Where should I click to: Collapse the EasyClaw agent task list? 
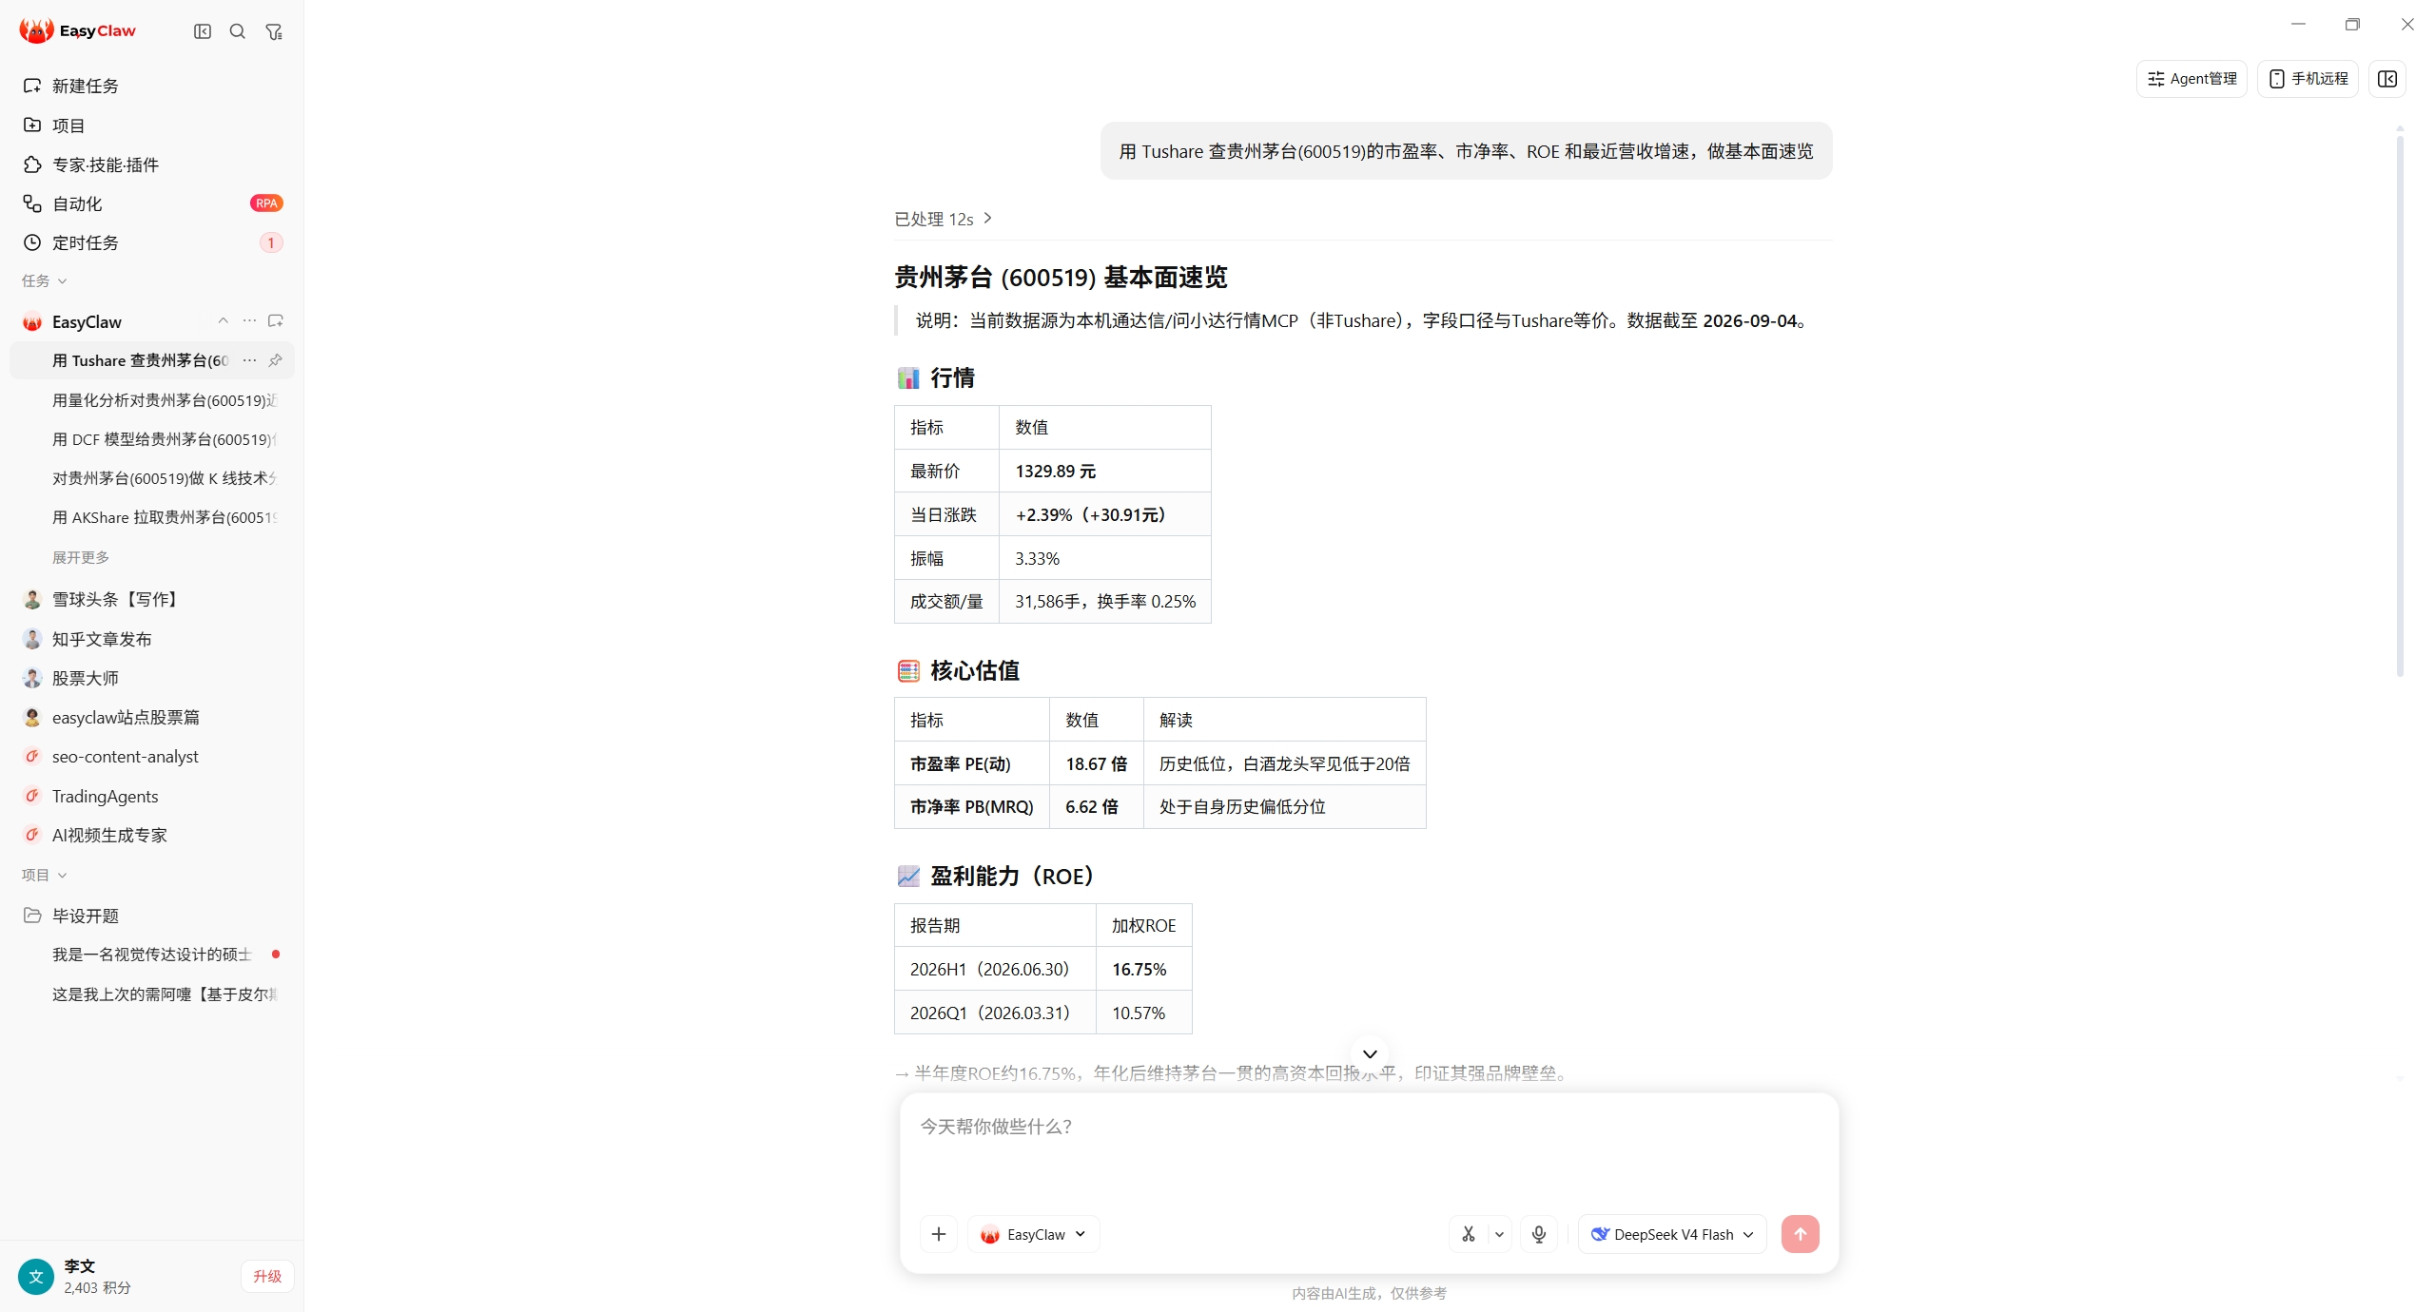(223, 320)
